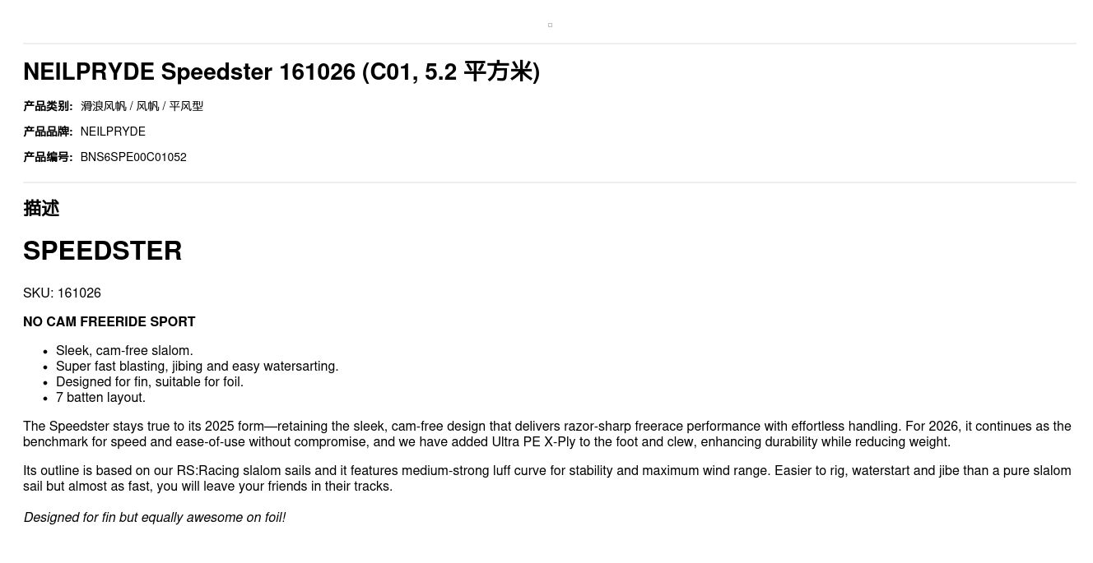Click the 产品品牌 label

pos(48,132)
